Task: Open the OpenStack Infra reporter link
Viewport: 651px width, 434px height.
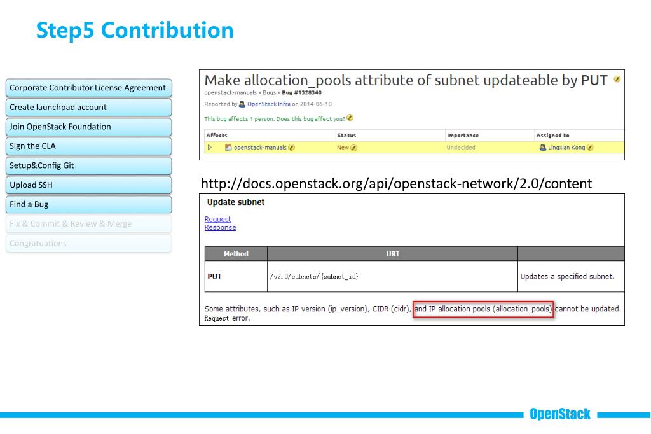Action: [269, 104]
